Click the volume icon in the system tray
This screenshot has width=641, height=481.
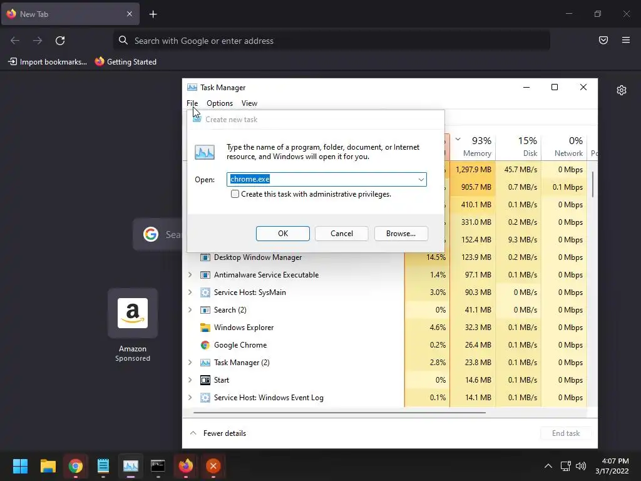coord(580,466)
